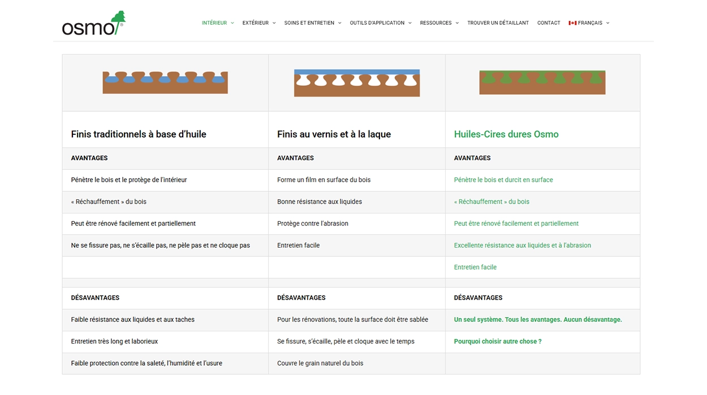Click the Huiles-Cires dures Osmo heading

(x=506, y=134)
